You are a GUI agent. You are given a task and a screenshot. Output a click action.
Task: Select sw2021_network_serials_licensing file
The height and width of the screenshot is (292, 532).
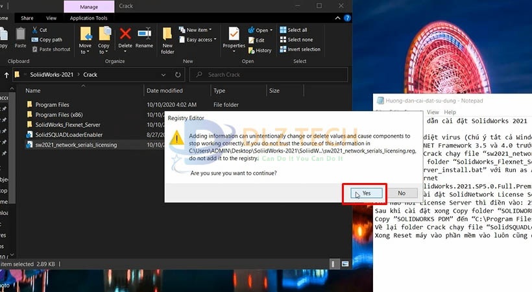tap(76, 145)
